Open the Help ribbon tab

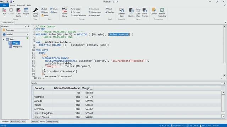pyautogui.click(x=29, y=5)
